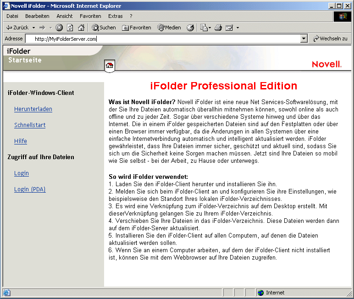This screenshot has width=354, height=299.
Task: Click the Internet Explorer title bar icon
Action: [x=6, y=6]
